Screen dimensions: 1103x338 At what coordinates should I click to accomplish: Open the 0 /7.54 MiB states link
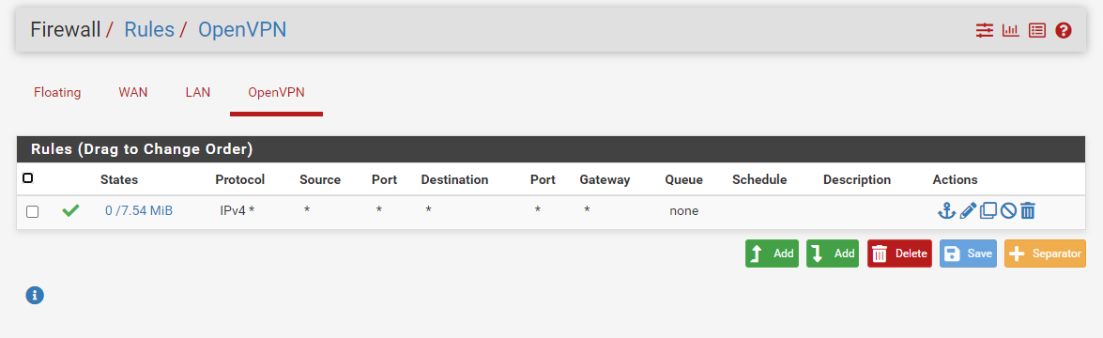tap(139, 210)
